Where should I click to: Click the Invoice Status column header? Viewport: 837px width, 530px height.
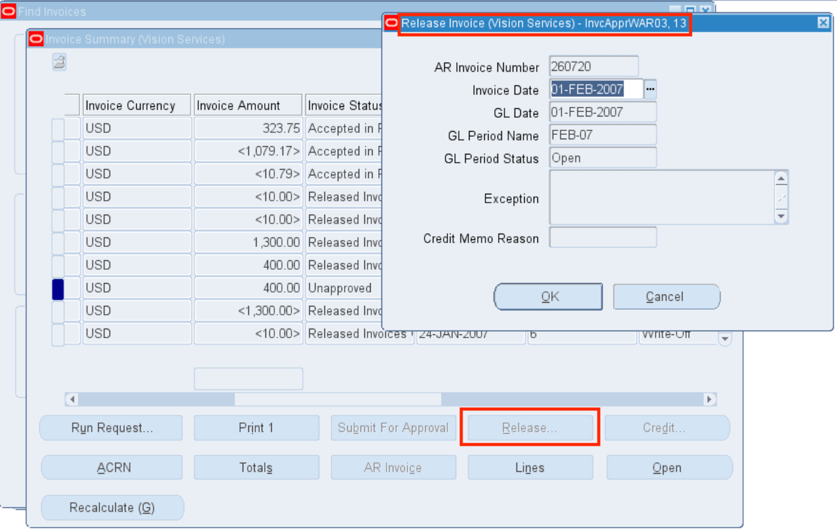click(x=344, y=105)
